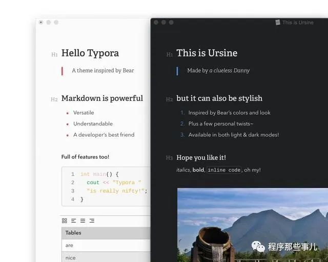
Task: Zoom the dark Ursine window
Action: click(x=171, y=23)
